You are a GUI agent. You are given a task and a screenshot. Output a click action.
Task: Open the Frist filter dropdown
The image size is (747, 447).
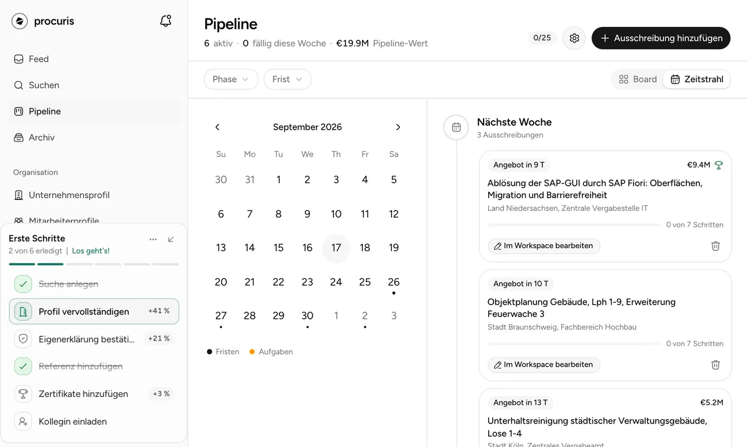[x=287, y=79]
